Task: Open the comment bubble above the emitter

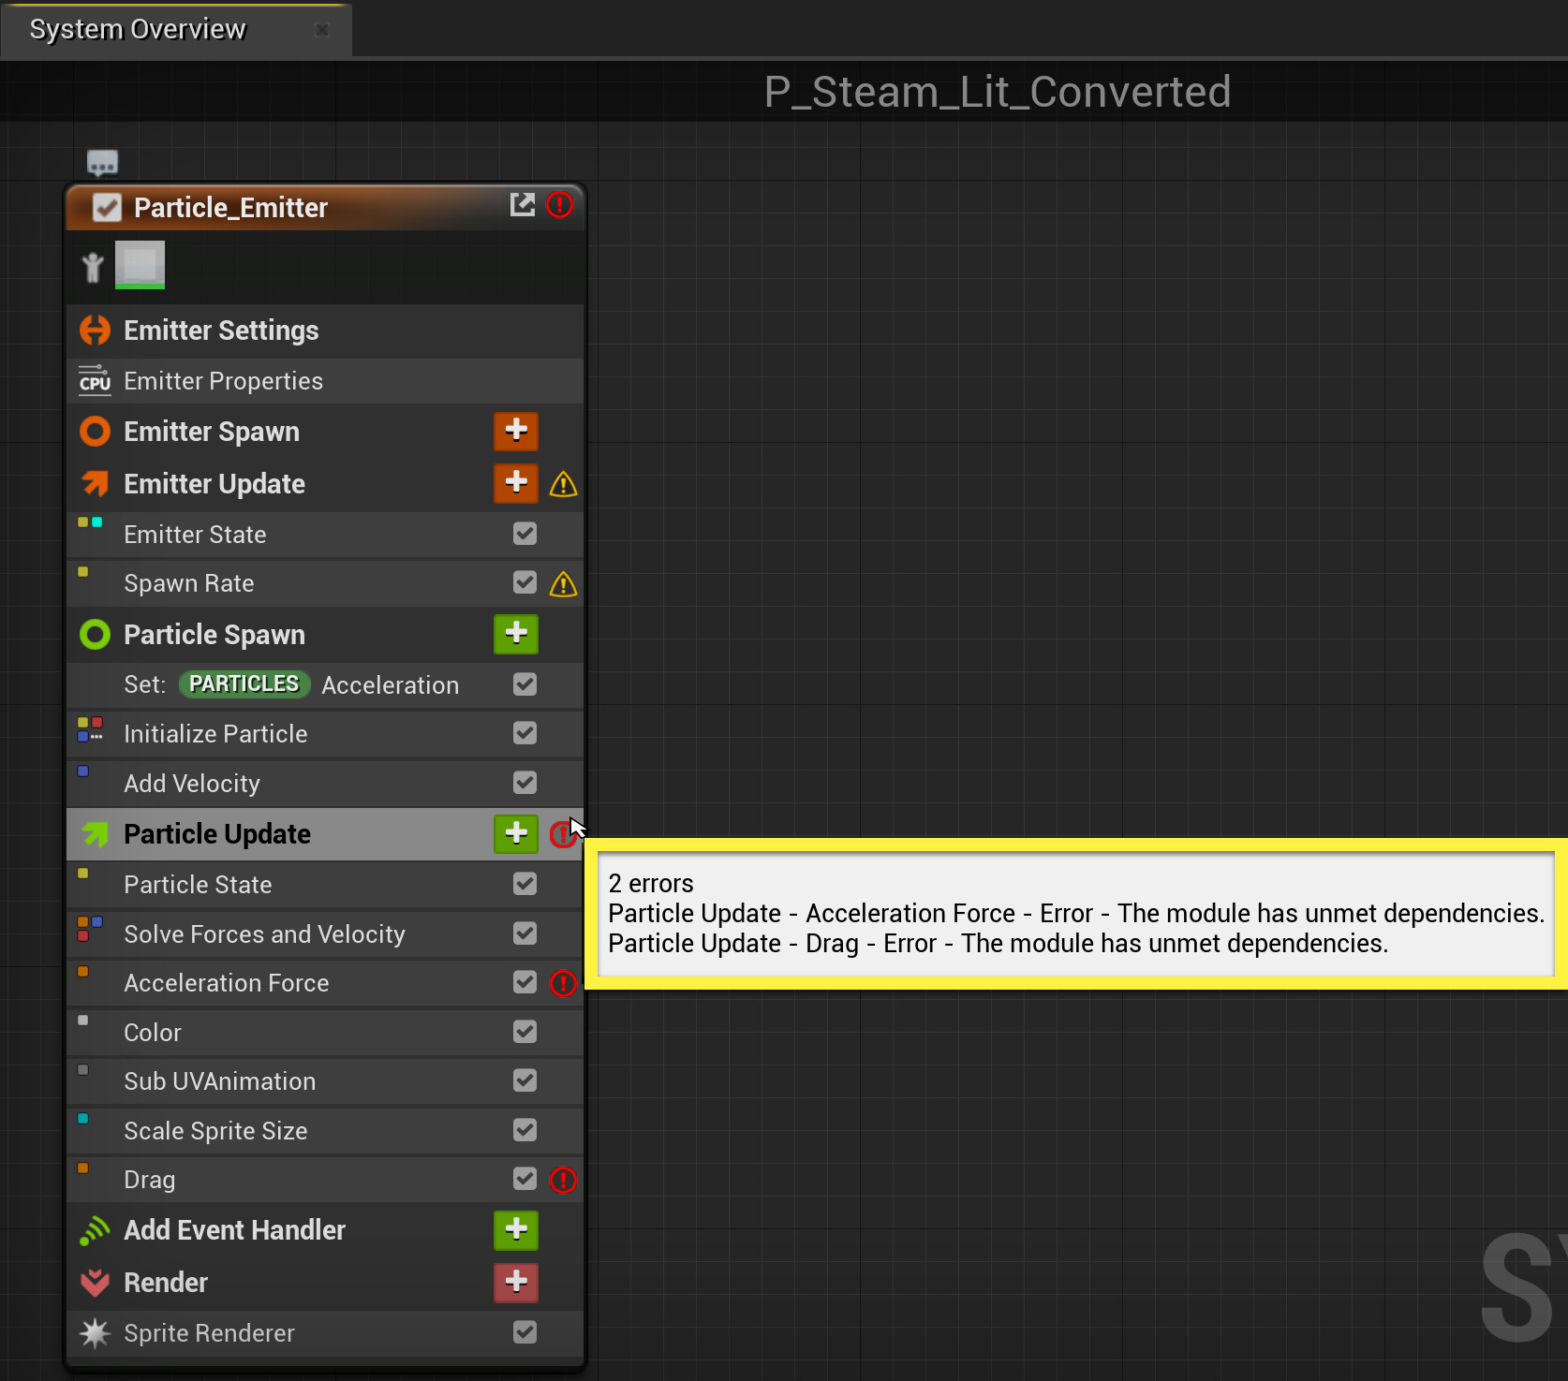Action: click(102, 163)
